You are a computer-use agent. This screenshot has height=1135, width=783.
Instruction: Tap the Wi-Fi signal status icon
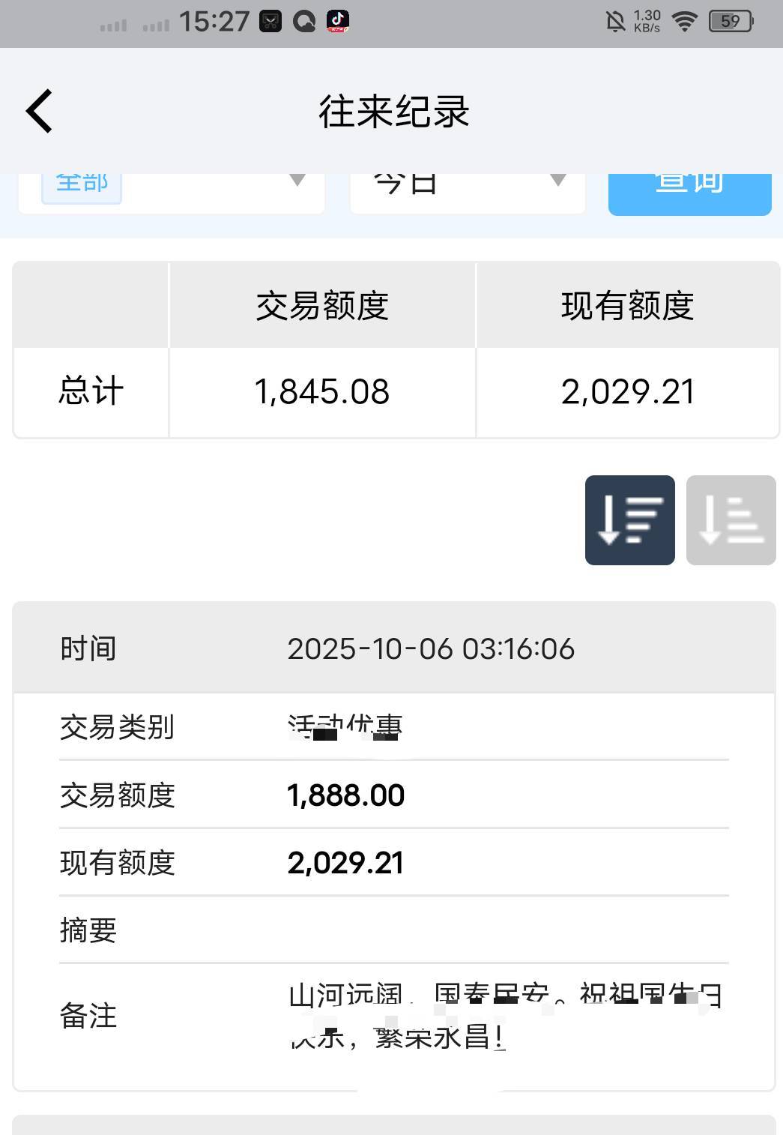(x=684, y=21)
